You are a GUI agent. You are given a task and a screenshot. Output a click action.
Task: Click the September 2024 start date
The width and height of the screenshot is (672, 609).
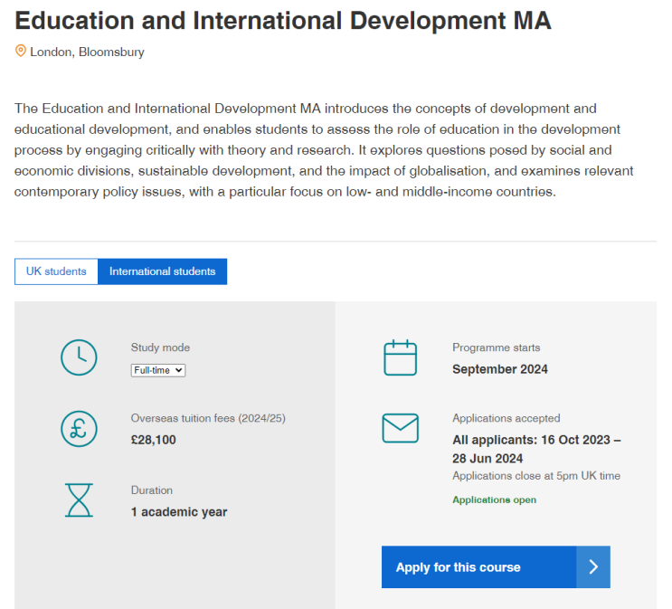(500, 369)
